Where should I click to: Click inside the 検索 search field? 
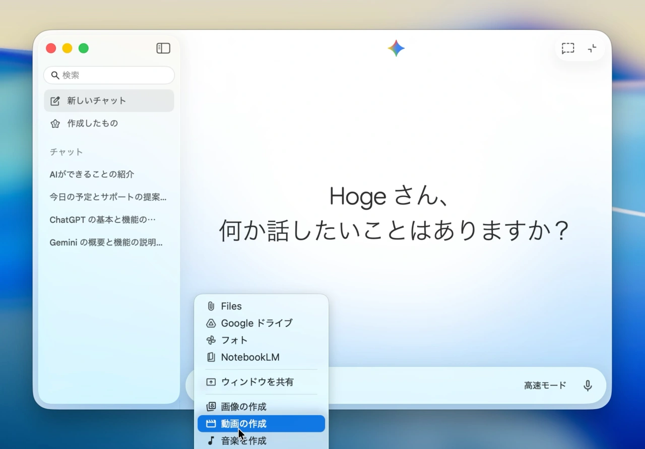point(109,75)
